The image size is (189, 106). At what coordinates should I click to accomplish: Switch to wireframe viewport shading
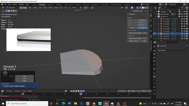141,8
